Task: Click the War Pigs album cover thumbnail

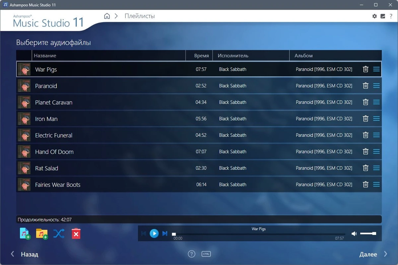Action: pos(24,69)
